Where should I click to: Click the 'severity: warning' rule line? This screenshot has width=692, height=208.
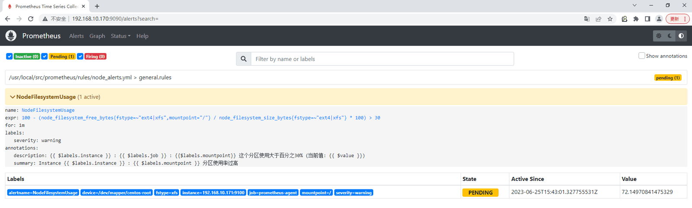point(37,141)
